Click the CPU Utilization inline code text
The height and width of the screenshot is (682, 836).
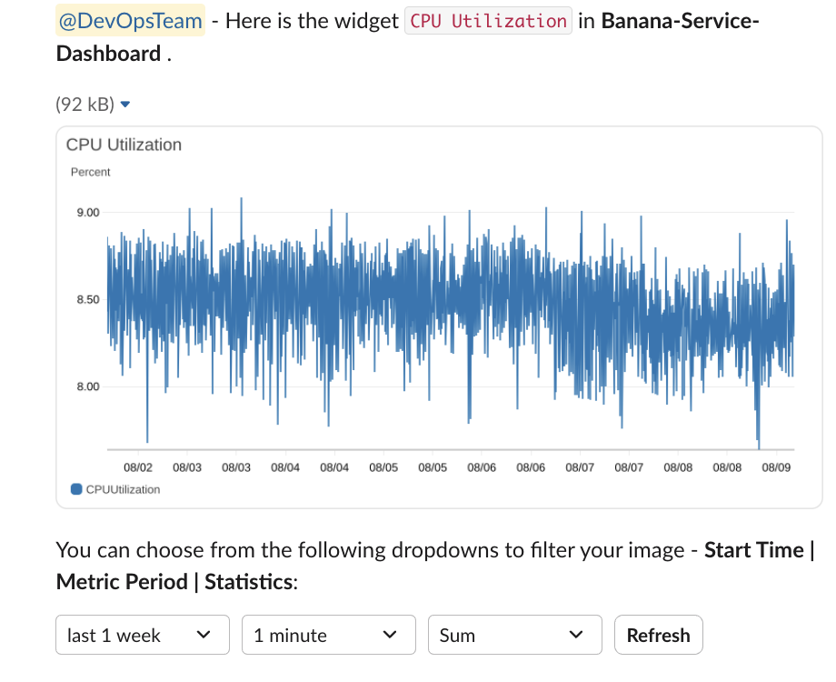(x=488, y=21)
